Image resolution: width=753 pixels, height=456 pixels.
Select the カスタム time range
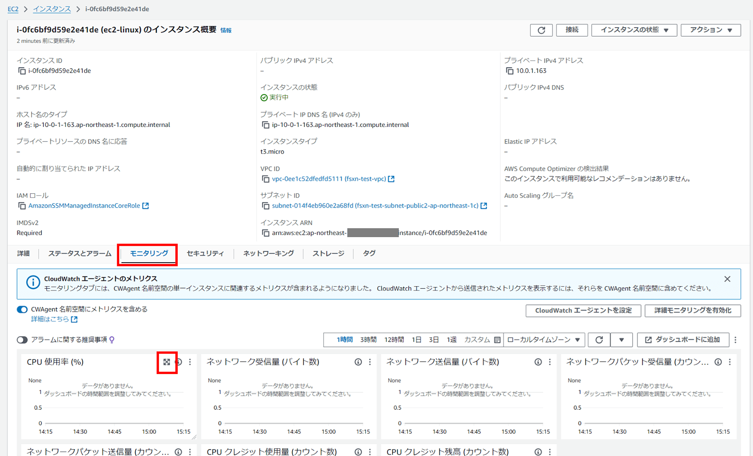coord(477,340)
